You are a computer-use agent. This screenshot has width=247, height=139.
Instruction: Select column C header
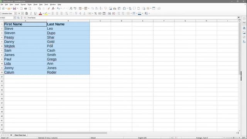pos(100,21)
